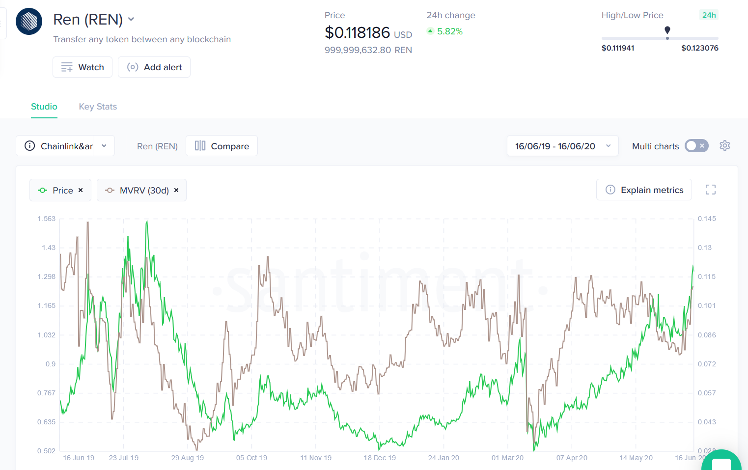Toggle the Multi charts switch
Image resolution: width=748 pixels, height=470 pixels.
(x=696, y=146)
